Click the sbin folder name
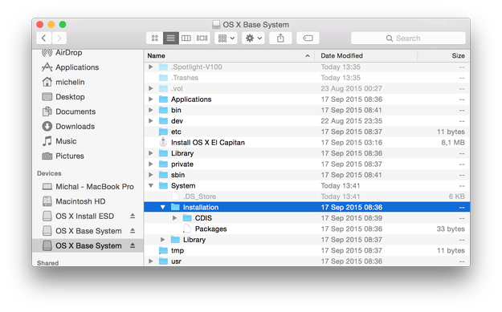This screenshot has width=502, height=312. [178, 175]
